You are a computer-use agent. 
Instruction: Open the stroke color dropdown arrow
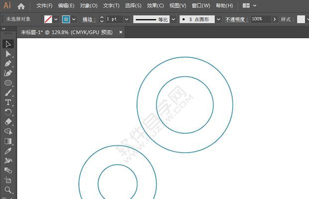[74, 19]
